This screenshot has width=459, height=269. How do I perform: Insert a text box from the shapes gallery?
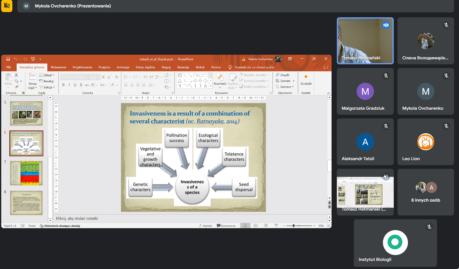180,75
